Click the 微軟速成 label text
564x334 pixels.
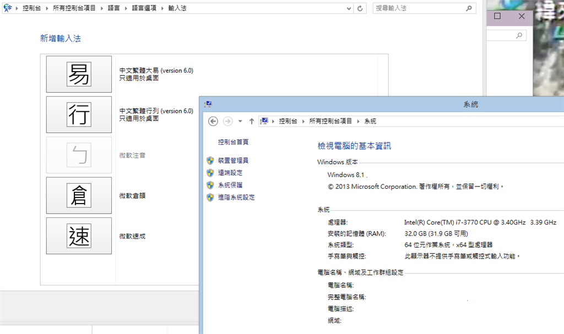(132, 236)
